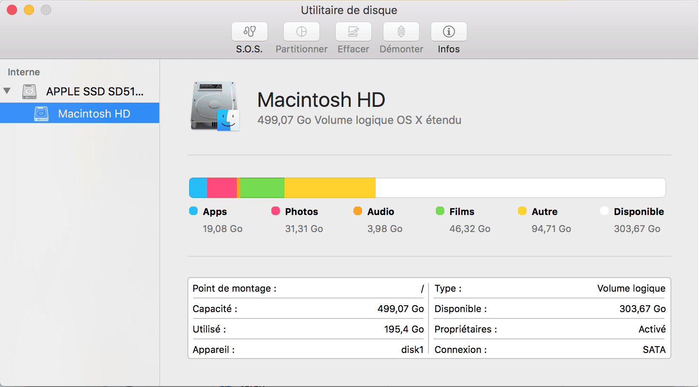Run the S.O.S. first aid tool

[250, 32]
